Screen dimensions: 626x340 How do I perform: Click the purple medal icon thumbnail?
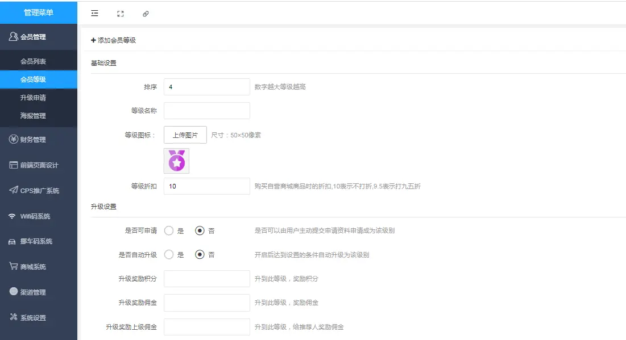176,161
